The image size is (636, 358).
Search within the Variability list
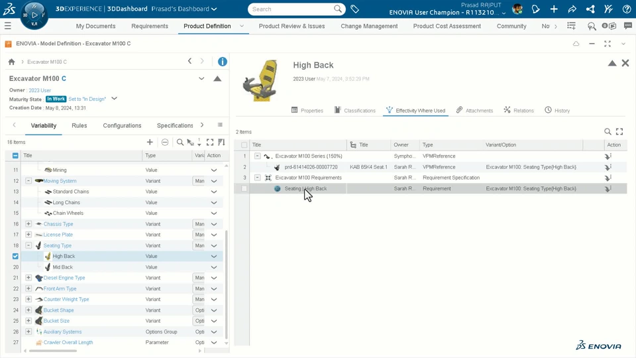coord(180,142)
